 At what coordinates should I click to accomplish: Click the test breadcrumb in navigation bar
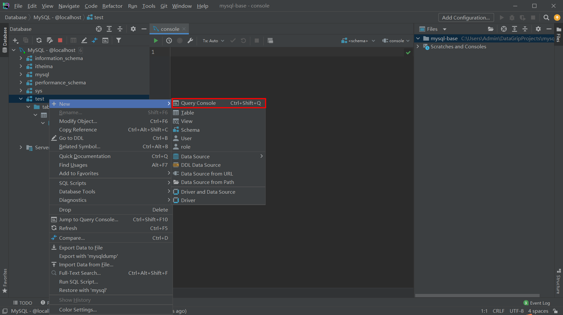pyautogui.click(x=95, y=18)
